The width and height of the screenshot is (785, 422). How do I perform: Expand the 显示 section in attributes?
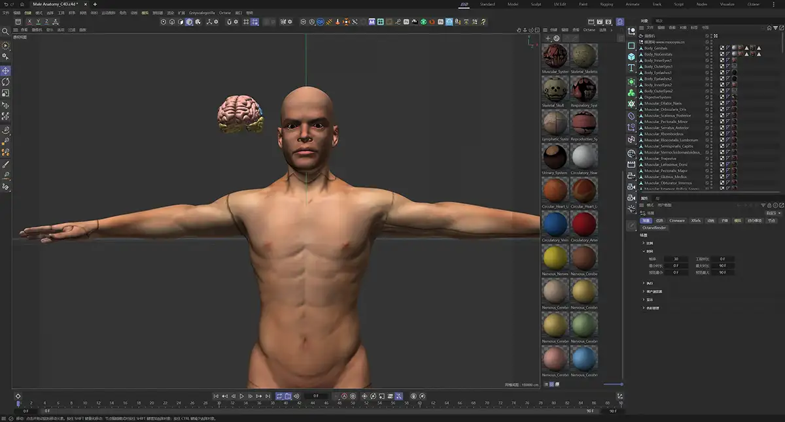pos(643,299)
